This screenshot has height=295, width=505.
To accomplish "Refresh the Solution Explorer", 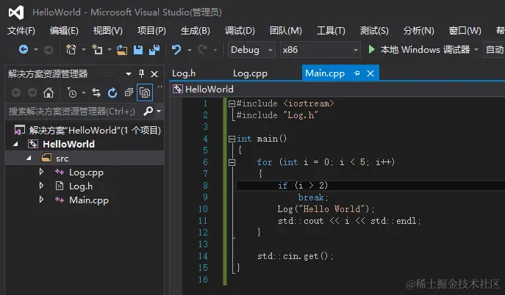I will coord(112,93).
